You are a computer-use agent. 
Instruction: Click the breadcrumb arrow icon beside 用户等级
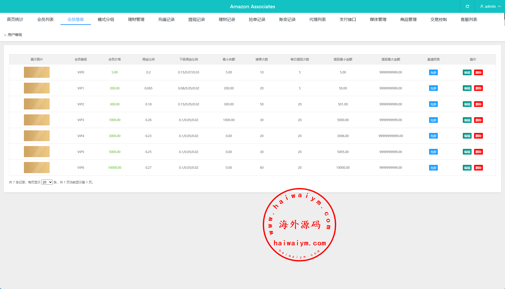pyautogui.click(x=5, y=35)
